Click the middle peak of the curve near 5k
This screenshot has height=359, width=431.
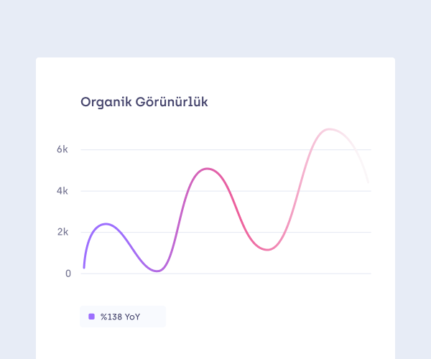click(208, 169)
